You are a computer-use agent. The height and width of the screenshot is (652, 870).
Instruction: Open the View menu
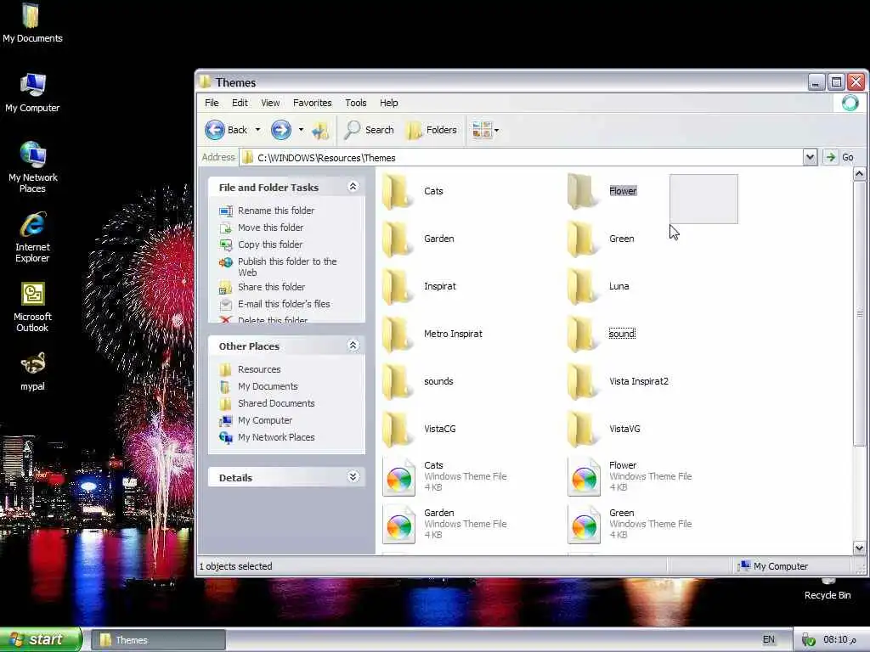click(x=270, y=103)
